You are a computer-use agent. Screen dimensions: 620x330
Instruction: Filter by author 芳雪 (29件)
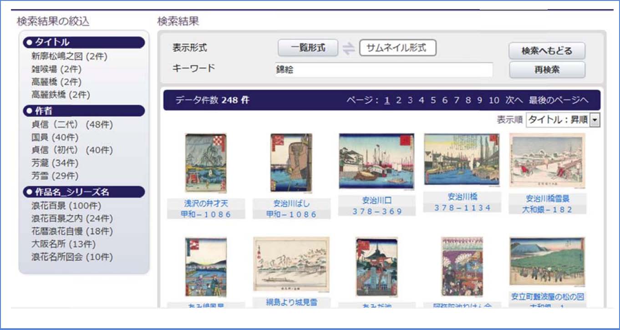[x=55, y=176]
